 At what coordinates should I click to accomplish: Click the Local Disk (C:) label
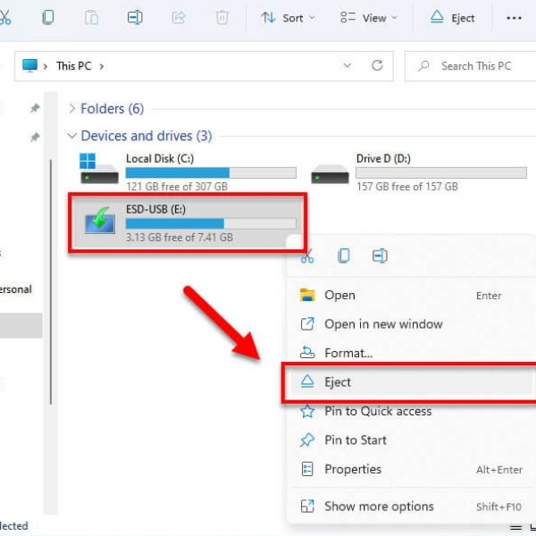160,159
